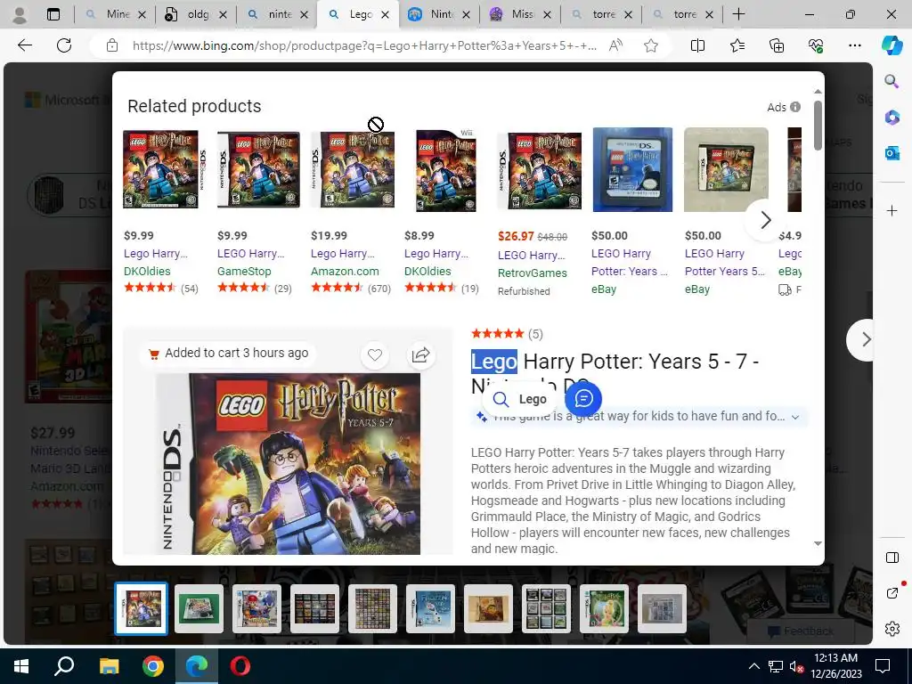Open main Lego Harry Potter product image

[289, 463]
